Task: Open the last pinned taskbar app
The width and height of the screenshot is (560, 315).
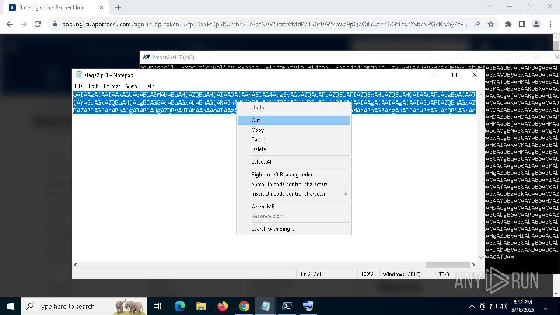Action: click(308, 306)
